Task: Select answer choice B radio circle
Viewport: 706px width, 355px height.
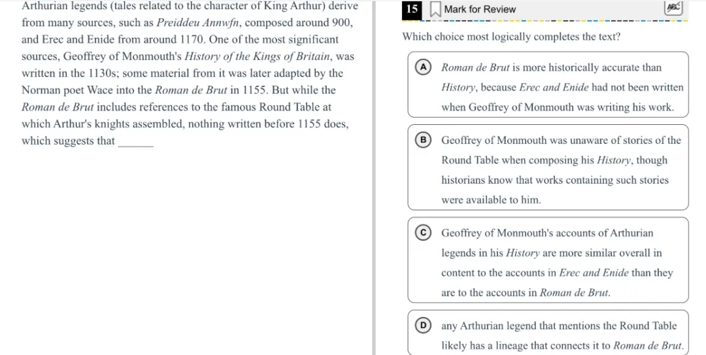Action: click(x=423, y=140)
